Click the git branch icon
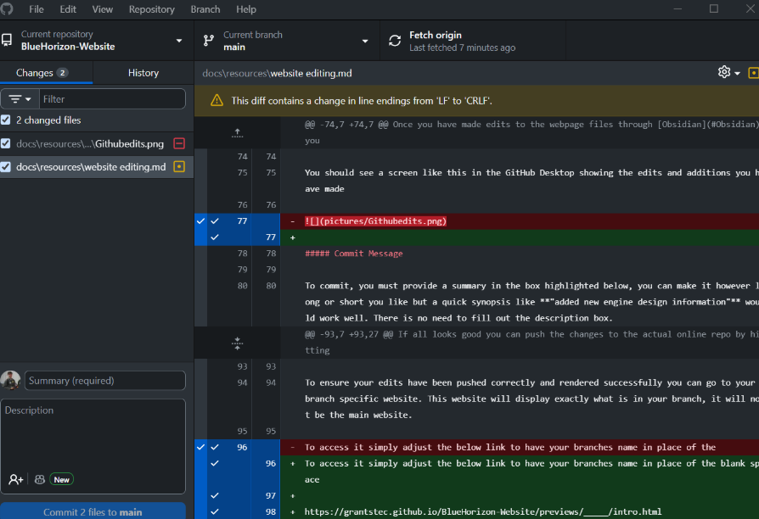759x519 pixels. tap(209, 41)
